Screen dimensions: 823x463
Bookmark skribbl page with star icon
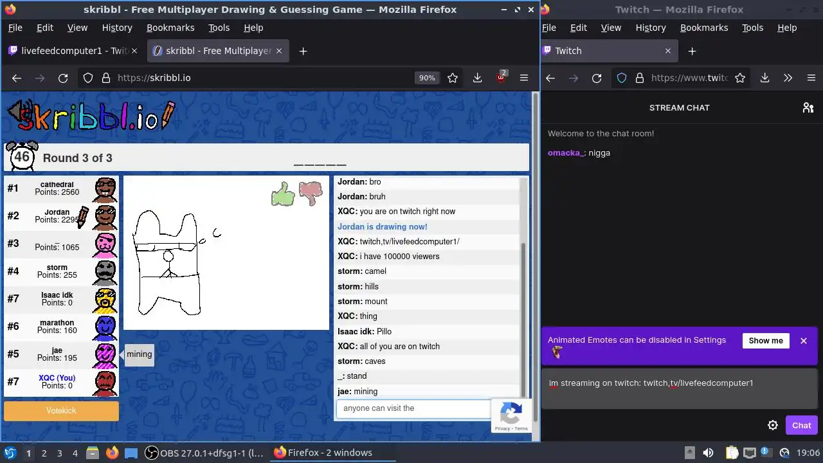point(453,78)
